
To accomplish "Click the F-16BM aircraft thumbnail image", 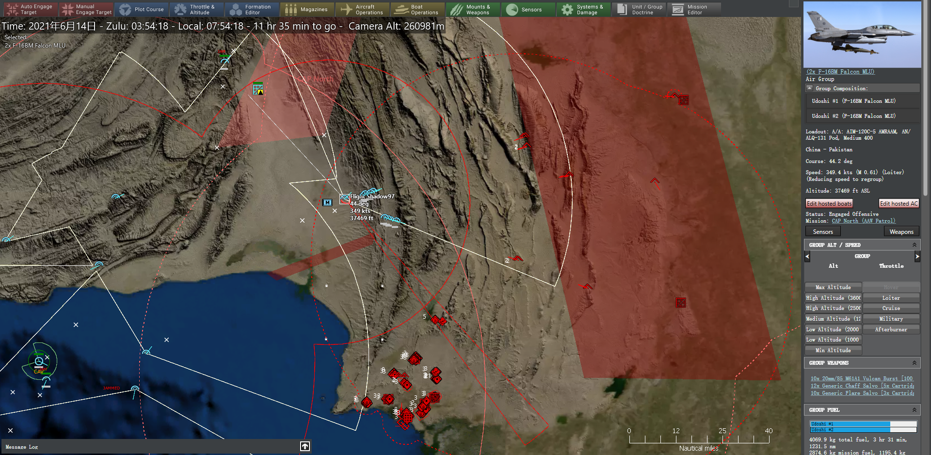I will tap(862, 34).
